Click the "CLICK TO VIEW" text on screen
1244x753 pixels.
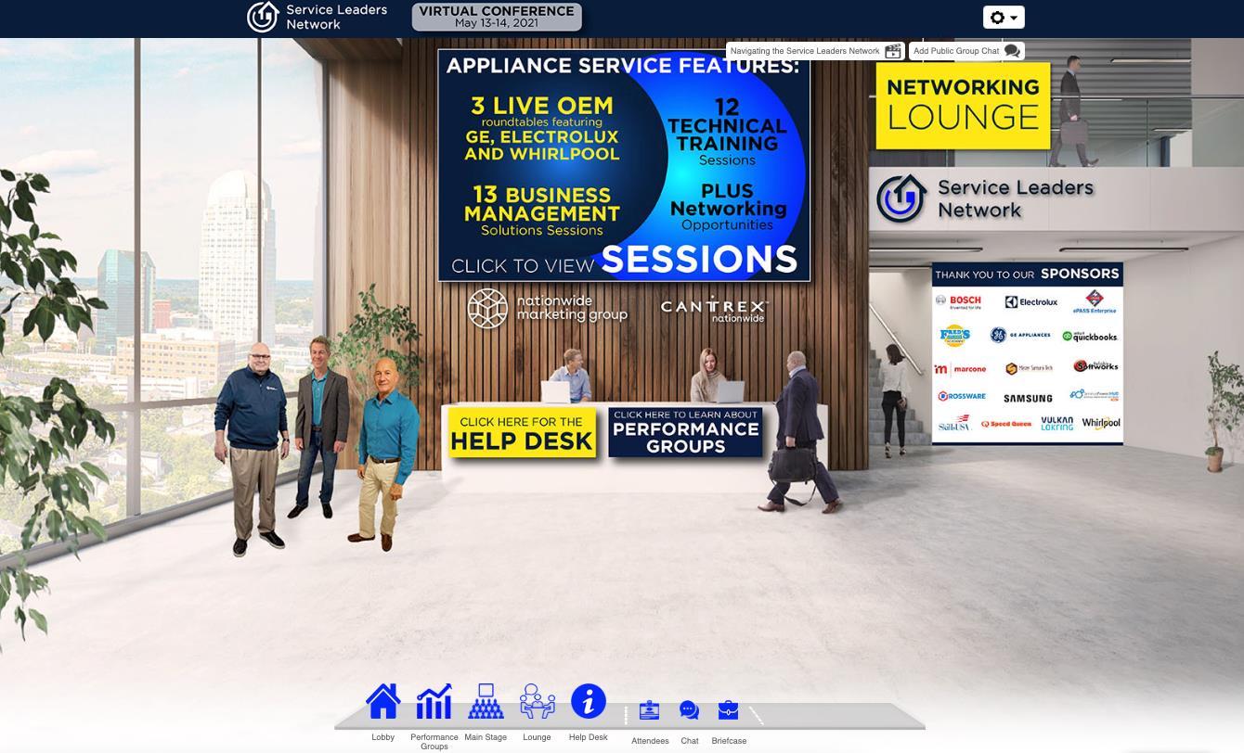pos(523,266)
